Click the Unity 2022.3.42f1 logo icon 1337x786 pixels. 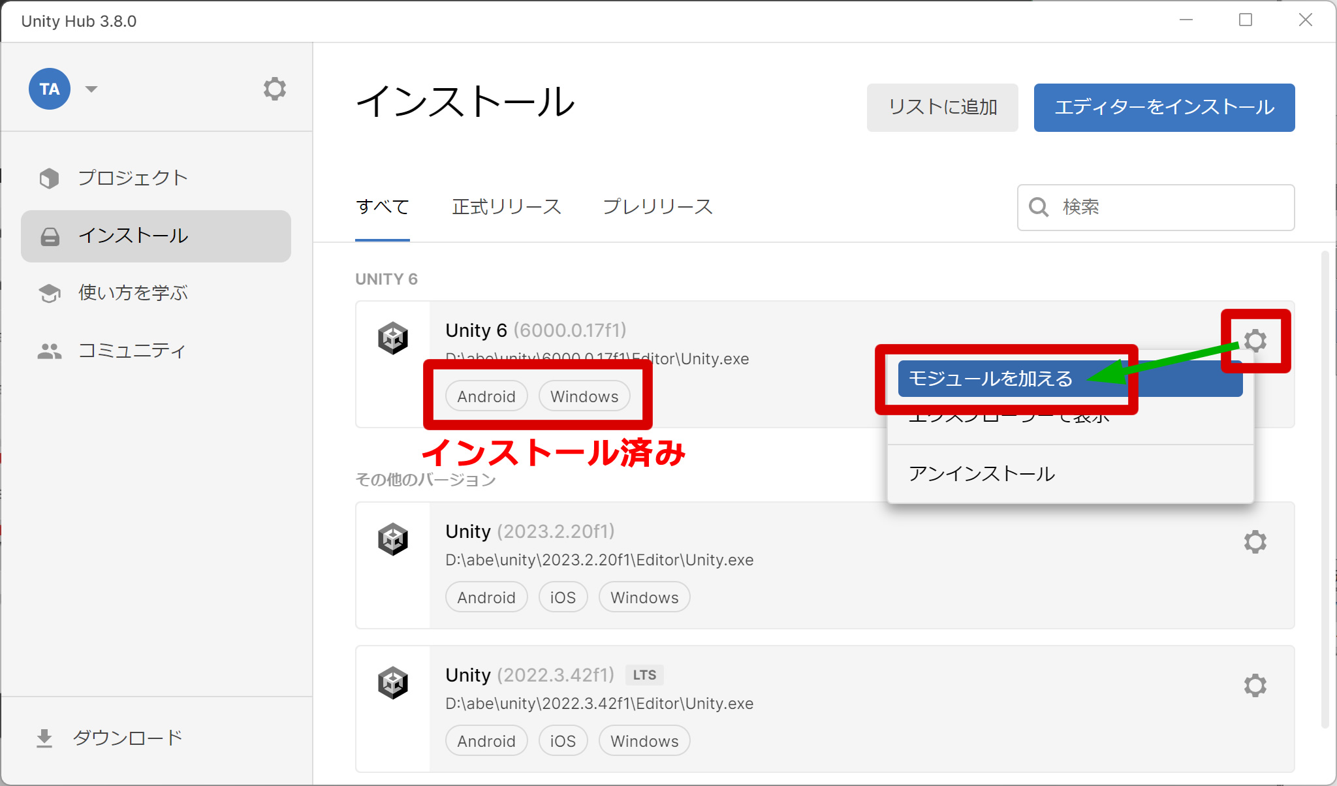[x=393, y=683]
